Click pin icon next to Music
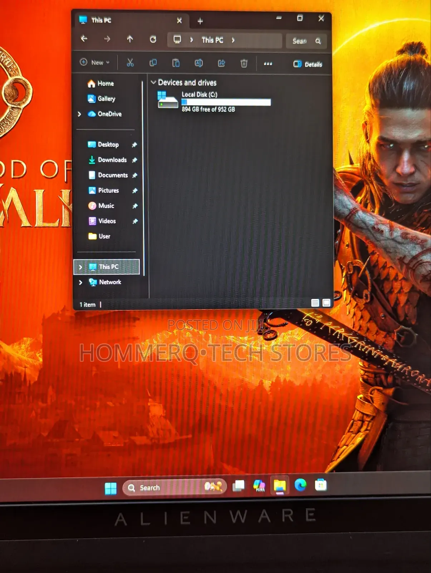This screenshot has height=573, width=431. pos(135,206)
